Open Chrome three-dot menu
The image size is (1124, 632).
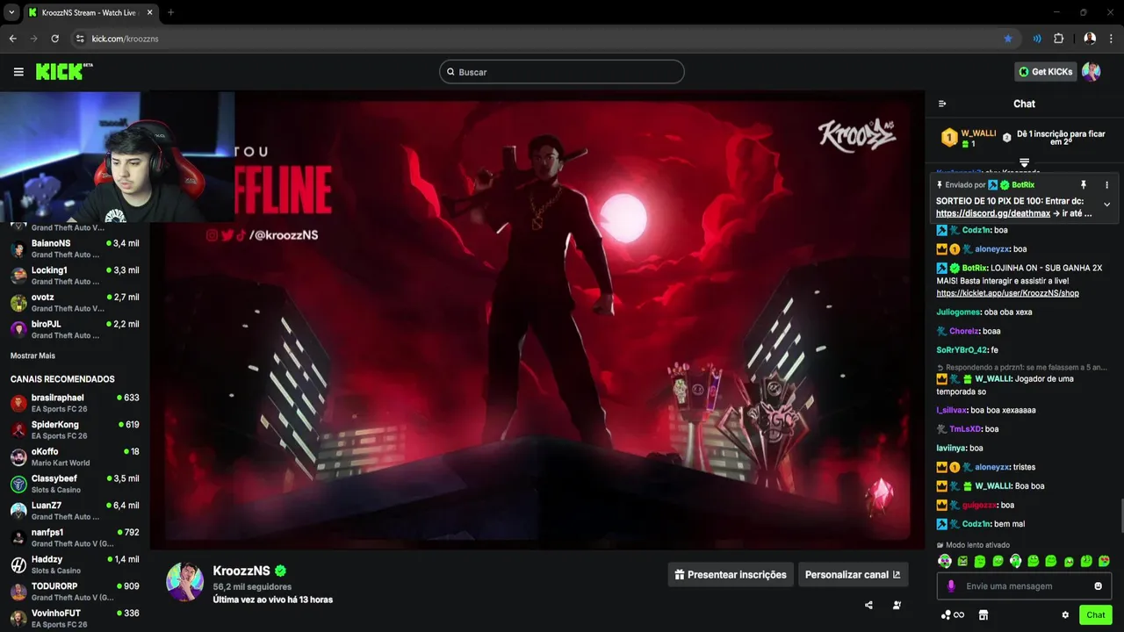(x=1112, y=39)
